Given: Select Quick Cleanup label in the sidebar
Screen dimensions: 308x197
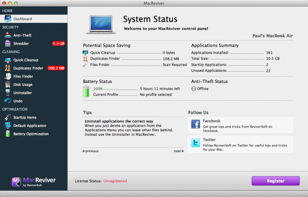Looking at the screenshot, I should pos(26,60).
